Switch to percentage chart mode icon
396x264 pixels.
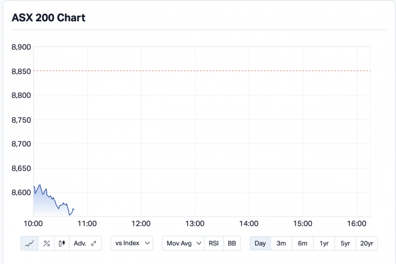47,243
